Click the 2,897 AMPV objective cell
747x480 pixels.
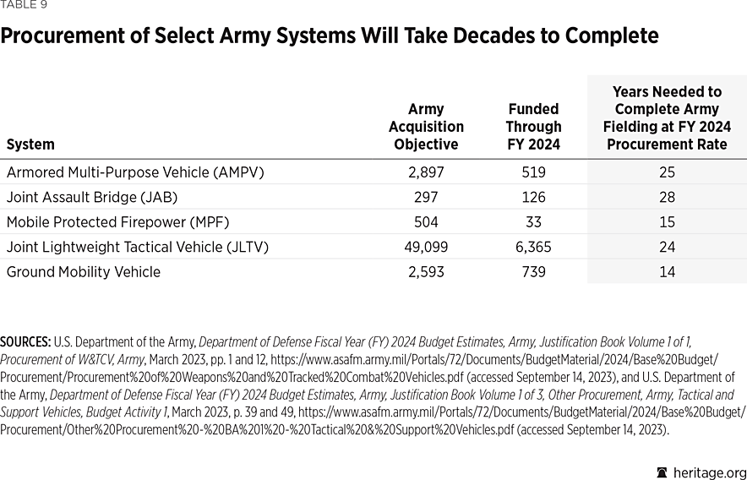426,172
